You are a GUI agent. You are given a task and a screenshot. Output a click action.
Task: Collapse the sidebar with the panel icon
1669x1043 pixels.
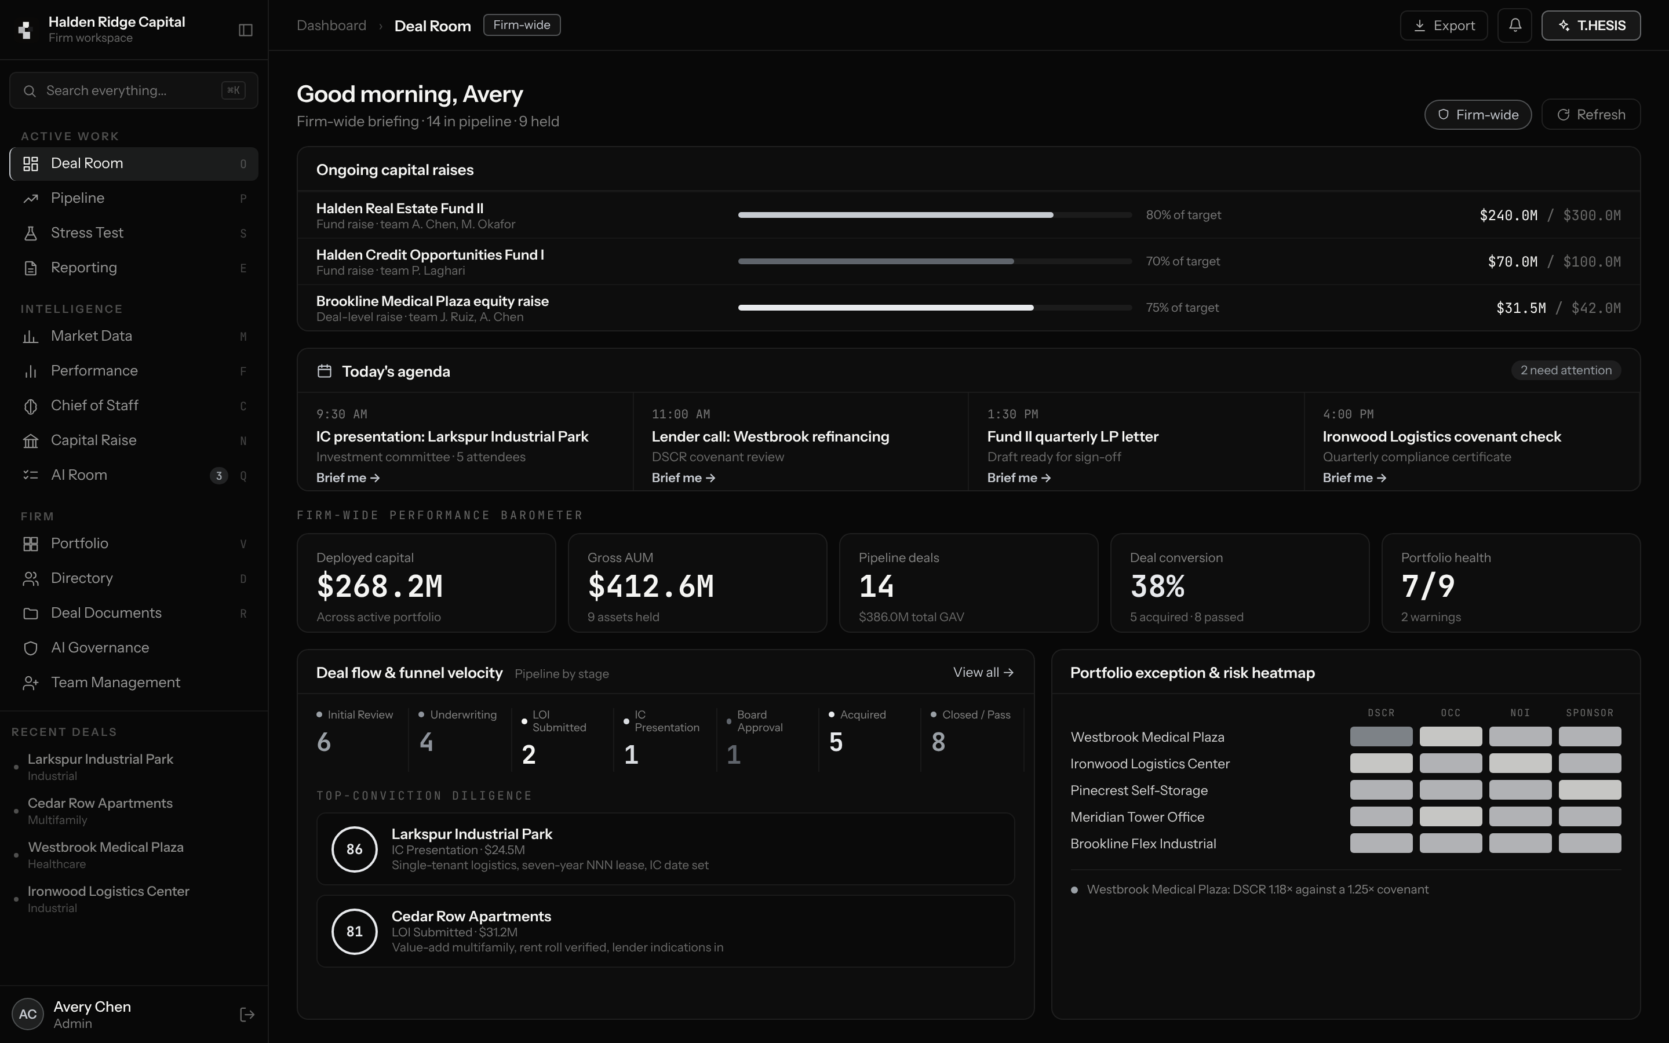[x=246, y=30]
